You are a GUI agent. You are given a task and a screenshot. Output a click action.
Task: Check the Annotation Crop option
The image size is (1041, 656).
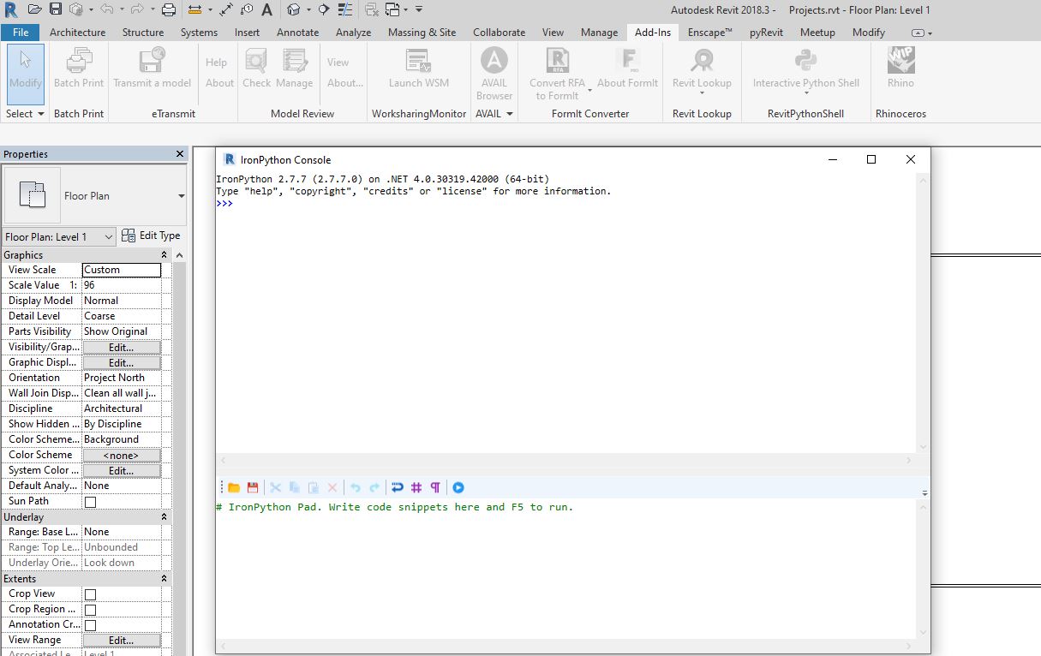click(88, 624)
